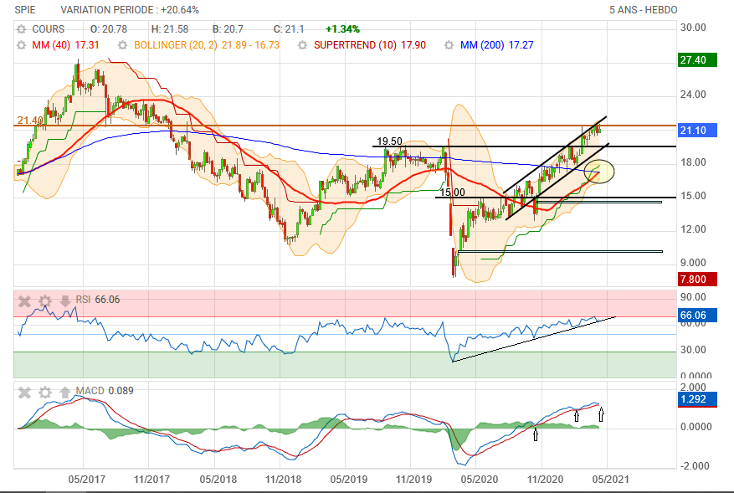The image size is (734, 493).
Task: Click the 15.00 support level label
Action: (452, 193)
